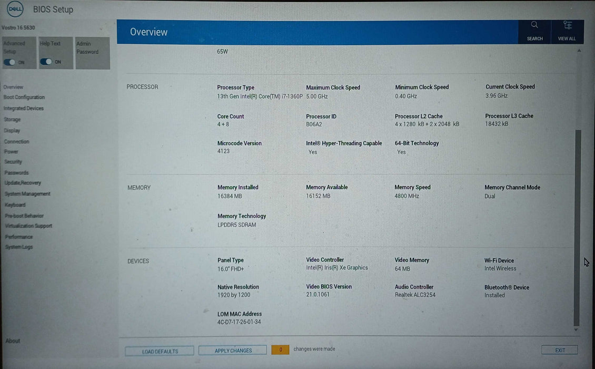The image size is (595, 369).
Task: Toggle the Help Text switch
Action: pyautogui.click(x=46, y=62)
